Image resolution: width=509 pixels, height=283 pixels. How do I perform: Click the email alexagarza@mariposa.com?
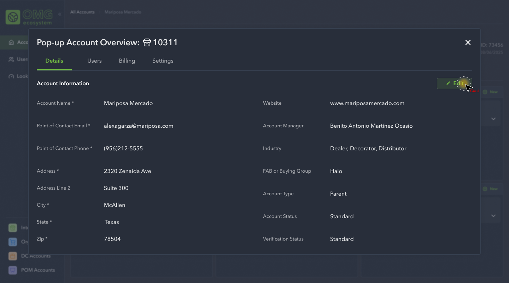point(139,126)
